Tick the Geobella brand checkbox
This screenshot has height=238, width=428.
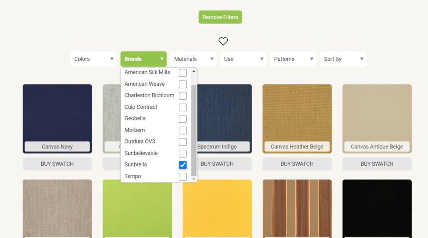tap(183, 119)
